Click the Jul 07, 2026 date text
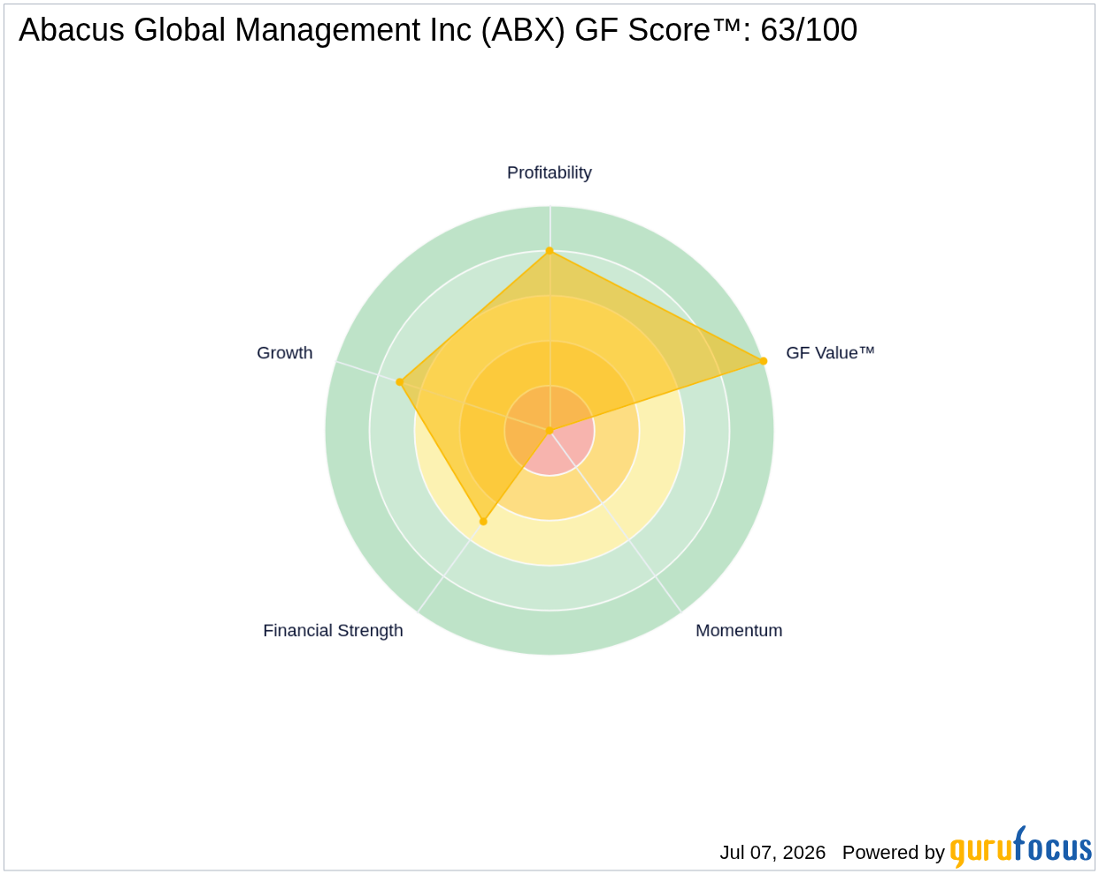The height and width of the screenshot is (874, 1099). (x=772, y=853)
